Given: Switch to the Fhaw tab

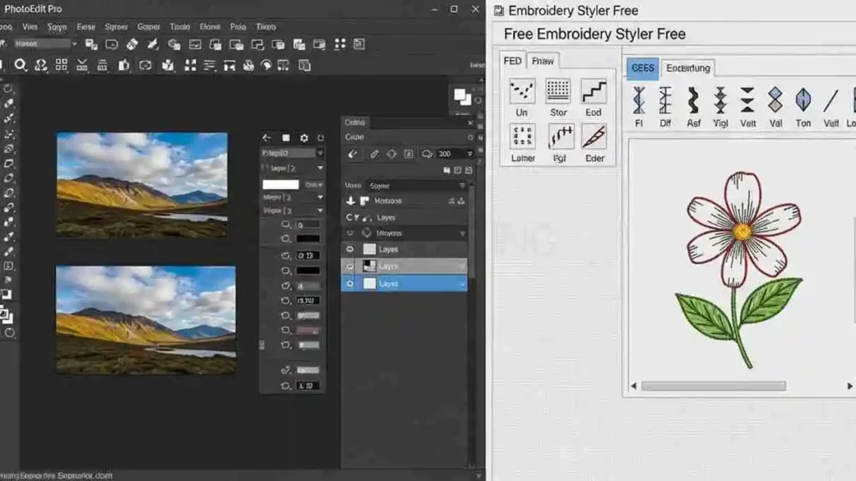Looking at the screenshot, I should (543, 60).
